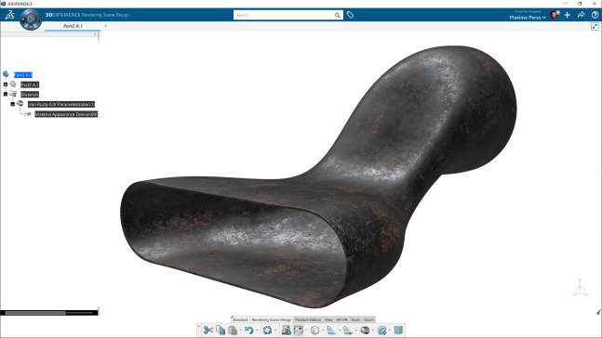Switch to the Standard toolbar tab

240,319
